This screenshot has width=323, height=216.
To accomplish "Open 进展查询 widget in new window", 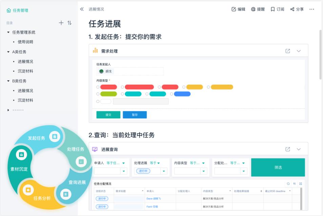I will pos(288,149).
